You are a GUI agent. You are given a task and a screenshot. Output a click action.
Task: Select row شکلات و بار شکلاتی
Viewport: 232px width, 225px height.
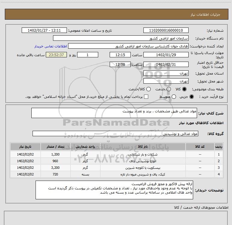pos(117,154)
